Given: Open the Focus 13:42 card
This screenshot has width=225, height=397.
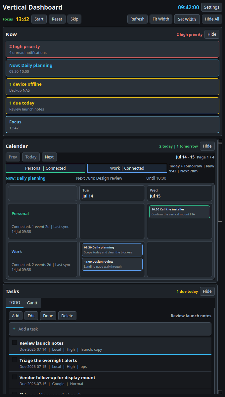Looking at the screenshot, I should 112,125.
